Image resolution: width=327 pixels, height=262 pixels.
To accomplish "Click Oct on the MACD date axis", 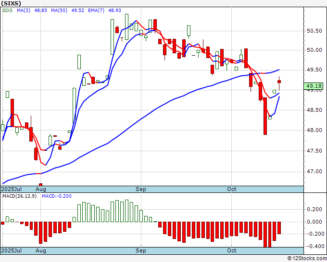I will pyautogui.click(x=231, y=250).
